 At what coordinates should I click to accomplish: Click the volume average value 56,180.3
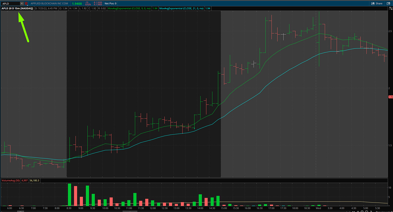pos(34,180)
